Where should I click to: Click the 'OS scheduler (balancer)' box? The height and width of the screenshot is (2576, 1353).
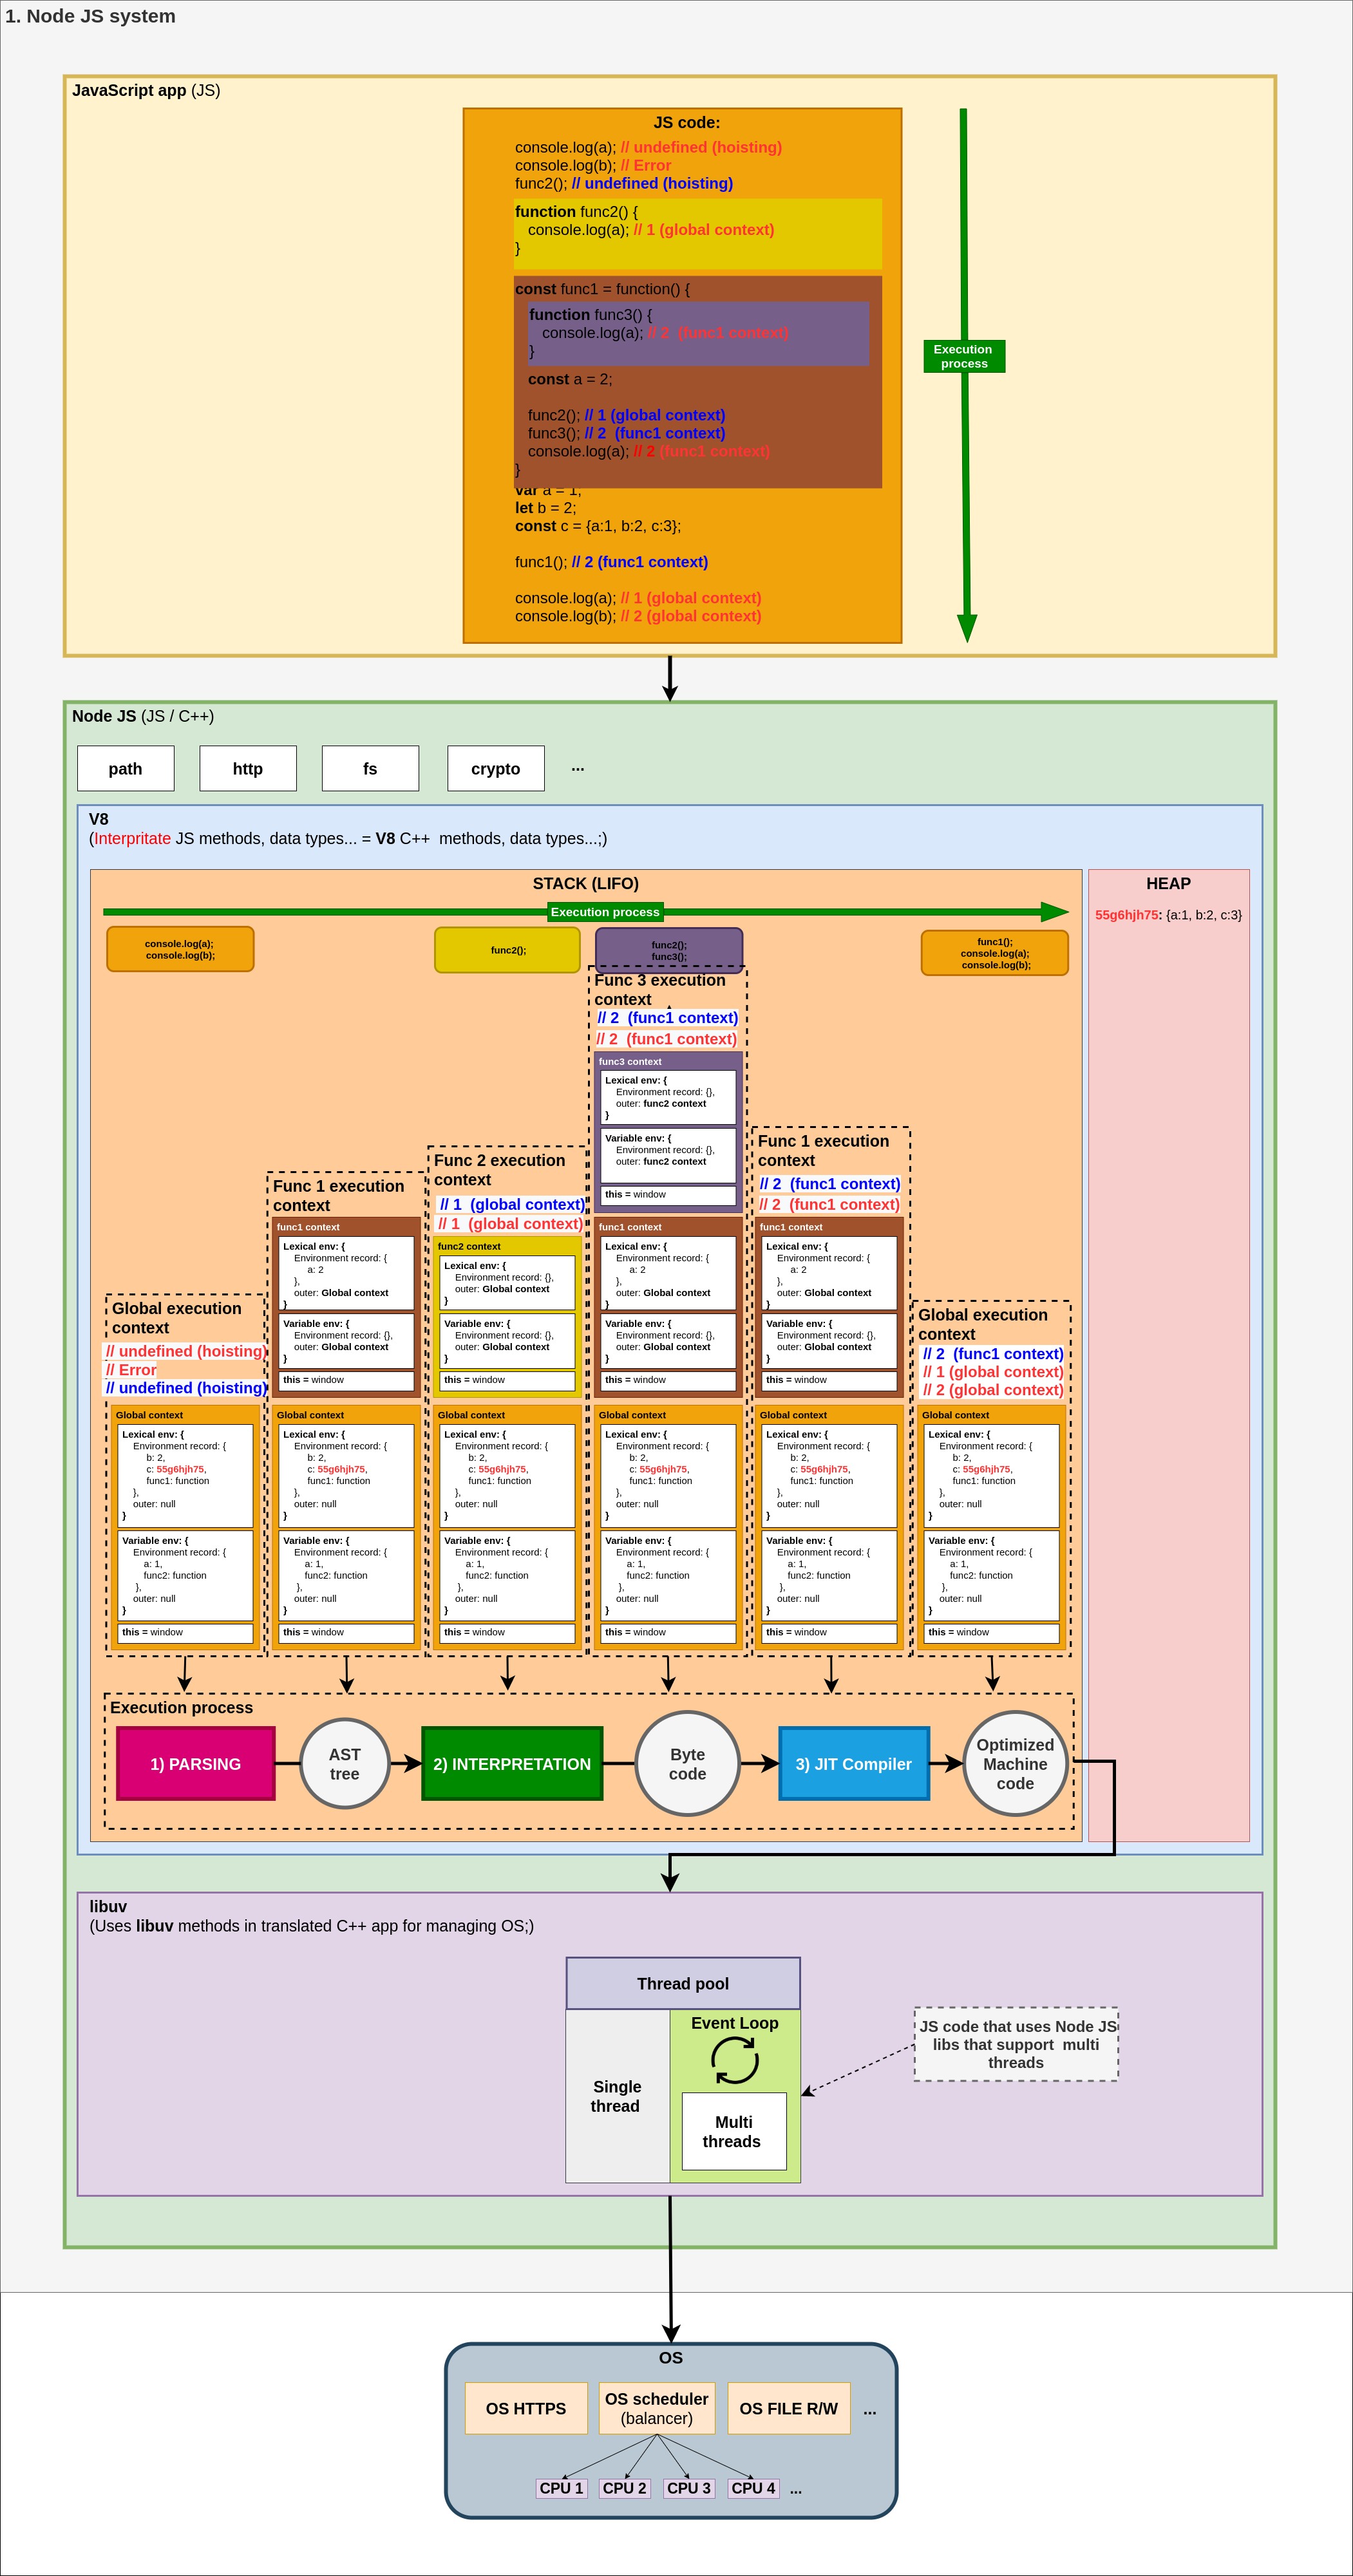(x=657, y=2408)
